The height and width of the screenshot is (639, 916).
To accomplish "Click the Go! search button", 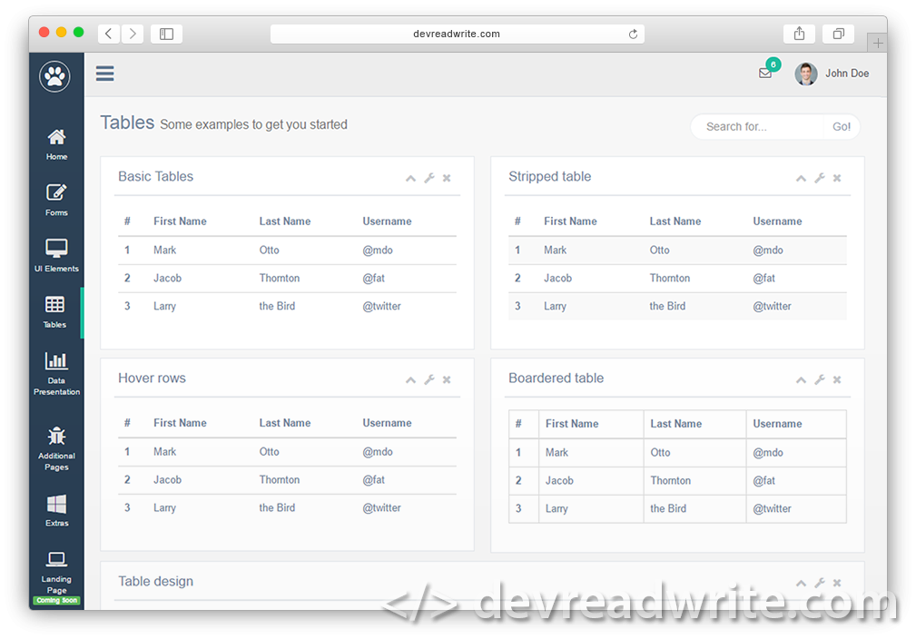I will tap(842, 127).
